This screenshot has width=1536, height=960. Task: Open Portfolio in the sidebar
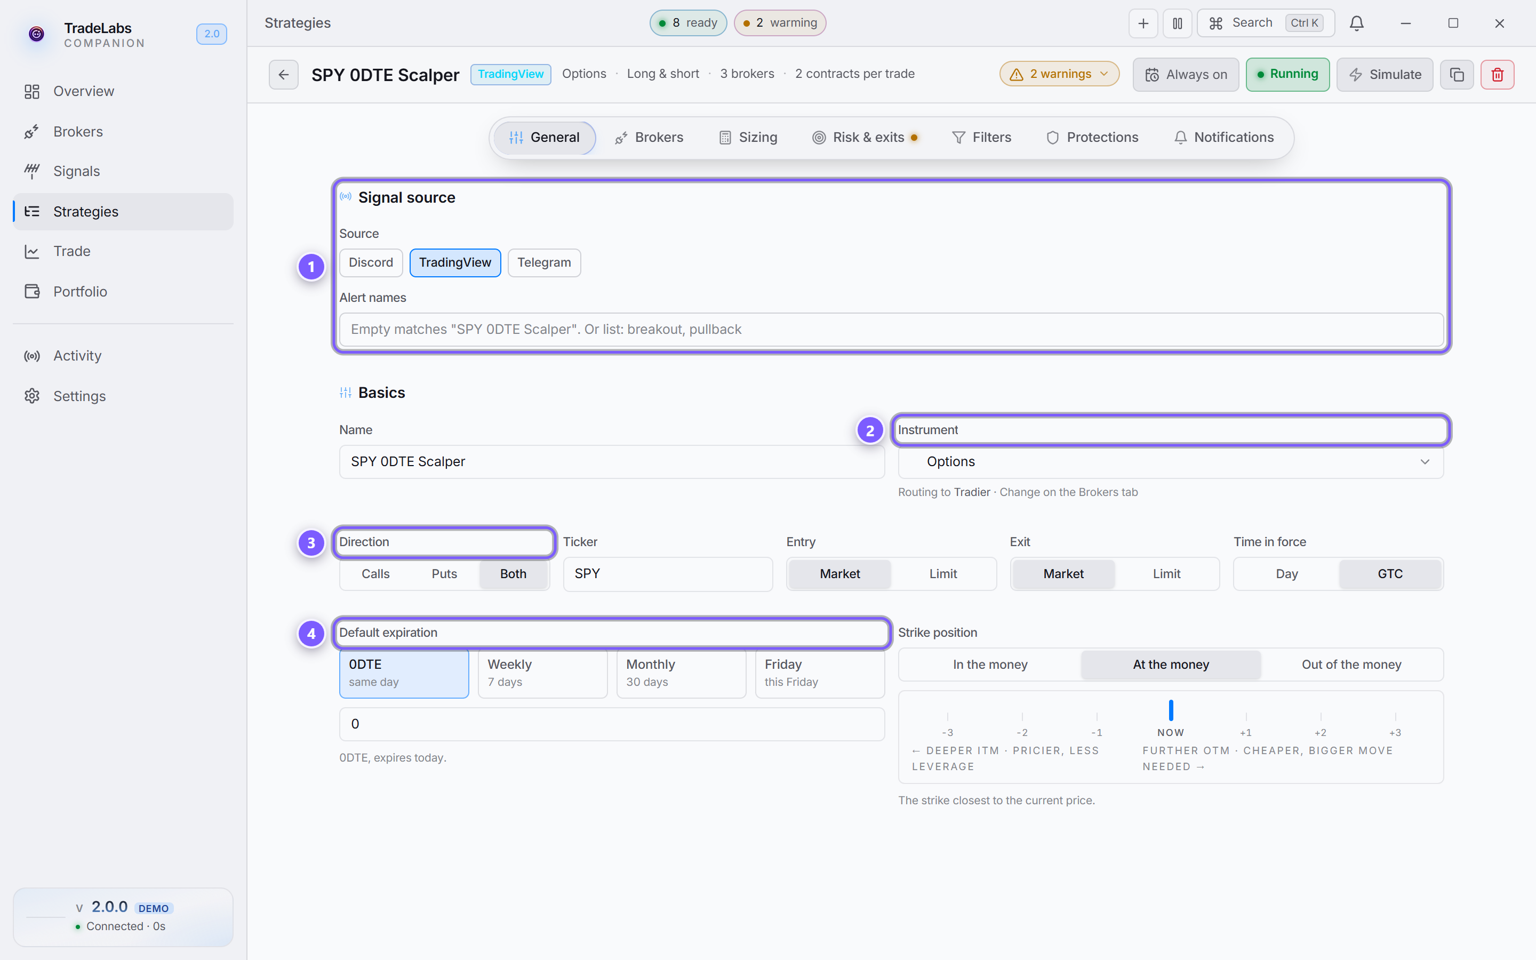[123, 291]
